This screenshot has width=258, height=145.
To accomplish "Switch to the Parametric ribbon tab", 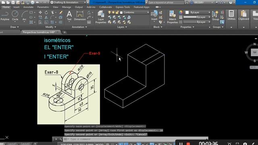I will pos(43,7).
